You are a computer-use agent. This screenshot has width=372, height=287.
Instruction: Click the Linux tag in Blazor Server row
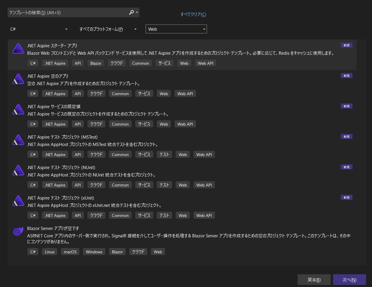point(50,252)
